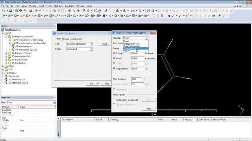Click the measure distance line icon
The image size is (252, 141).
(x=173, y=16)
